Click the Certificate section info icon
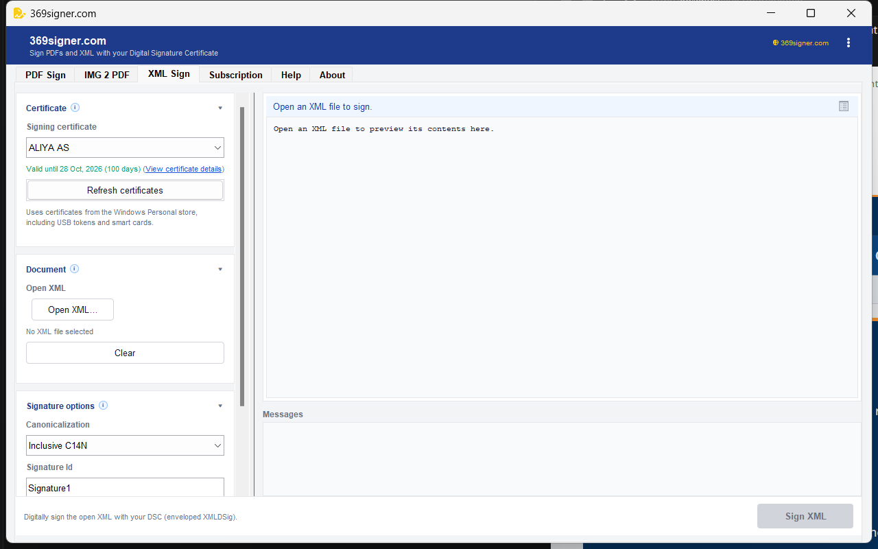Viewport: 878px width, 549px height. 75,108
